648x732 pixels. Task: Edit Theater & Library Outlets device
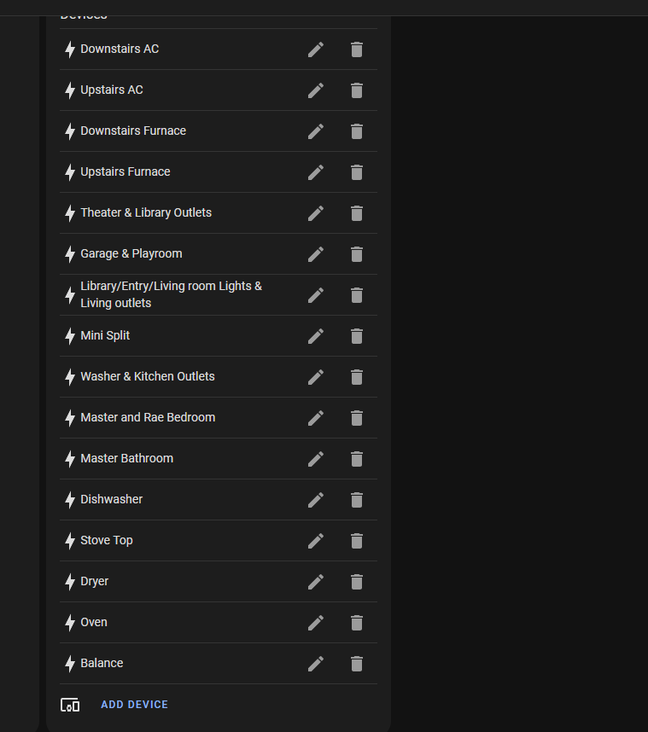[316, 213]
